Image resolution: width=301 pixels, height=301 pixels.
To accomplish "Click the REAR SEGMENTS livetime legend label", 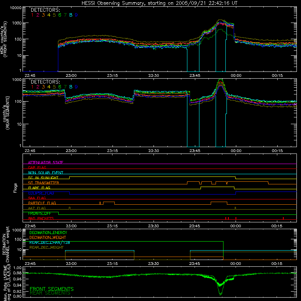I will 50,293.
